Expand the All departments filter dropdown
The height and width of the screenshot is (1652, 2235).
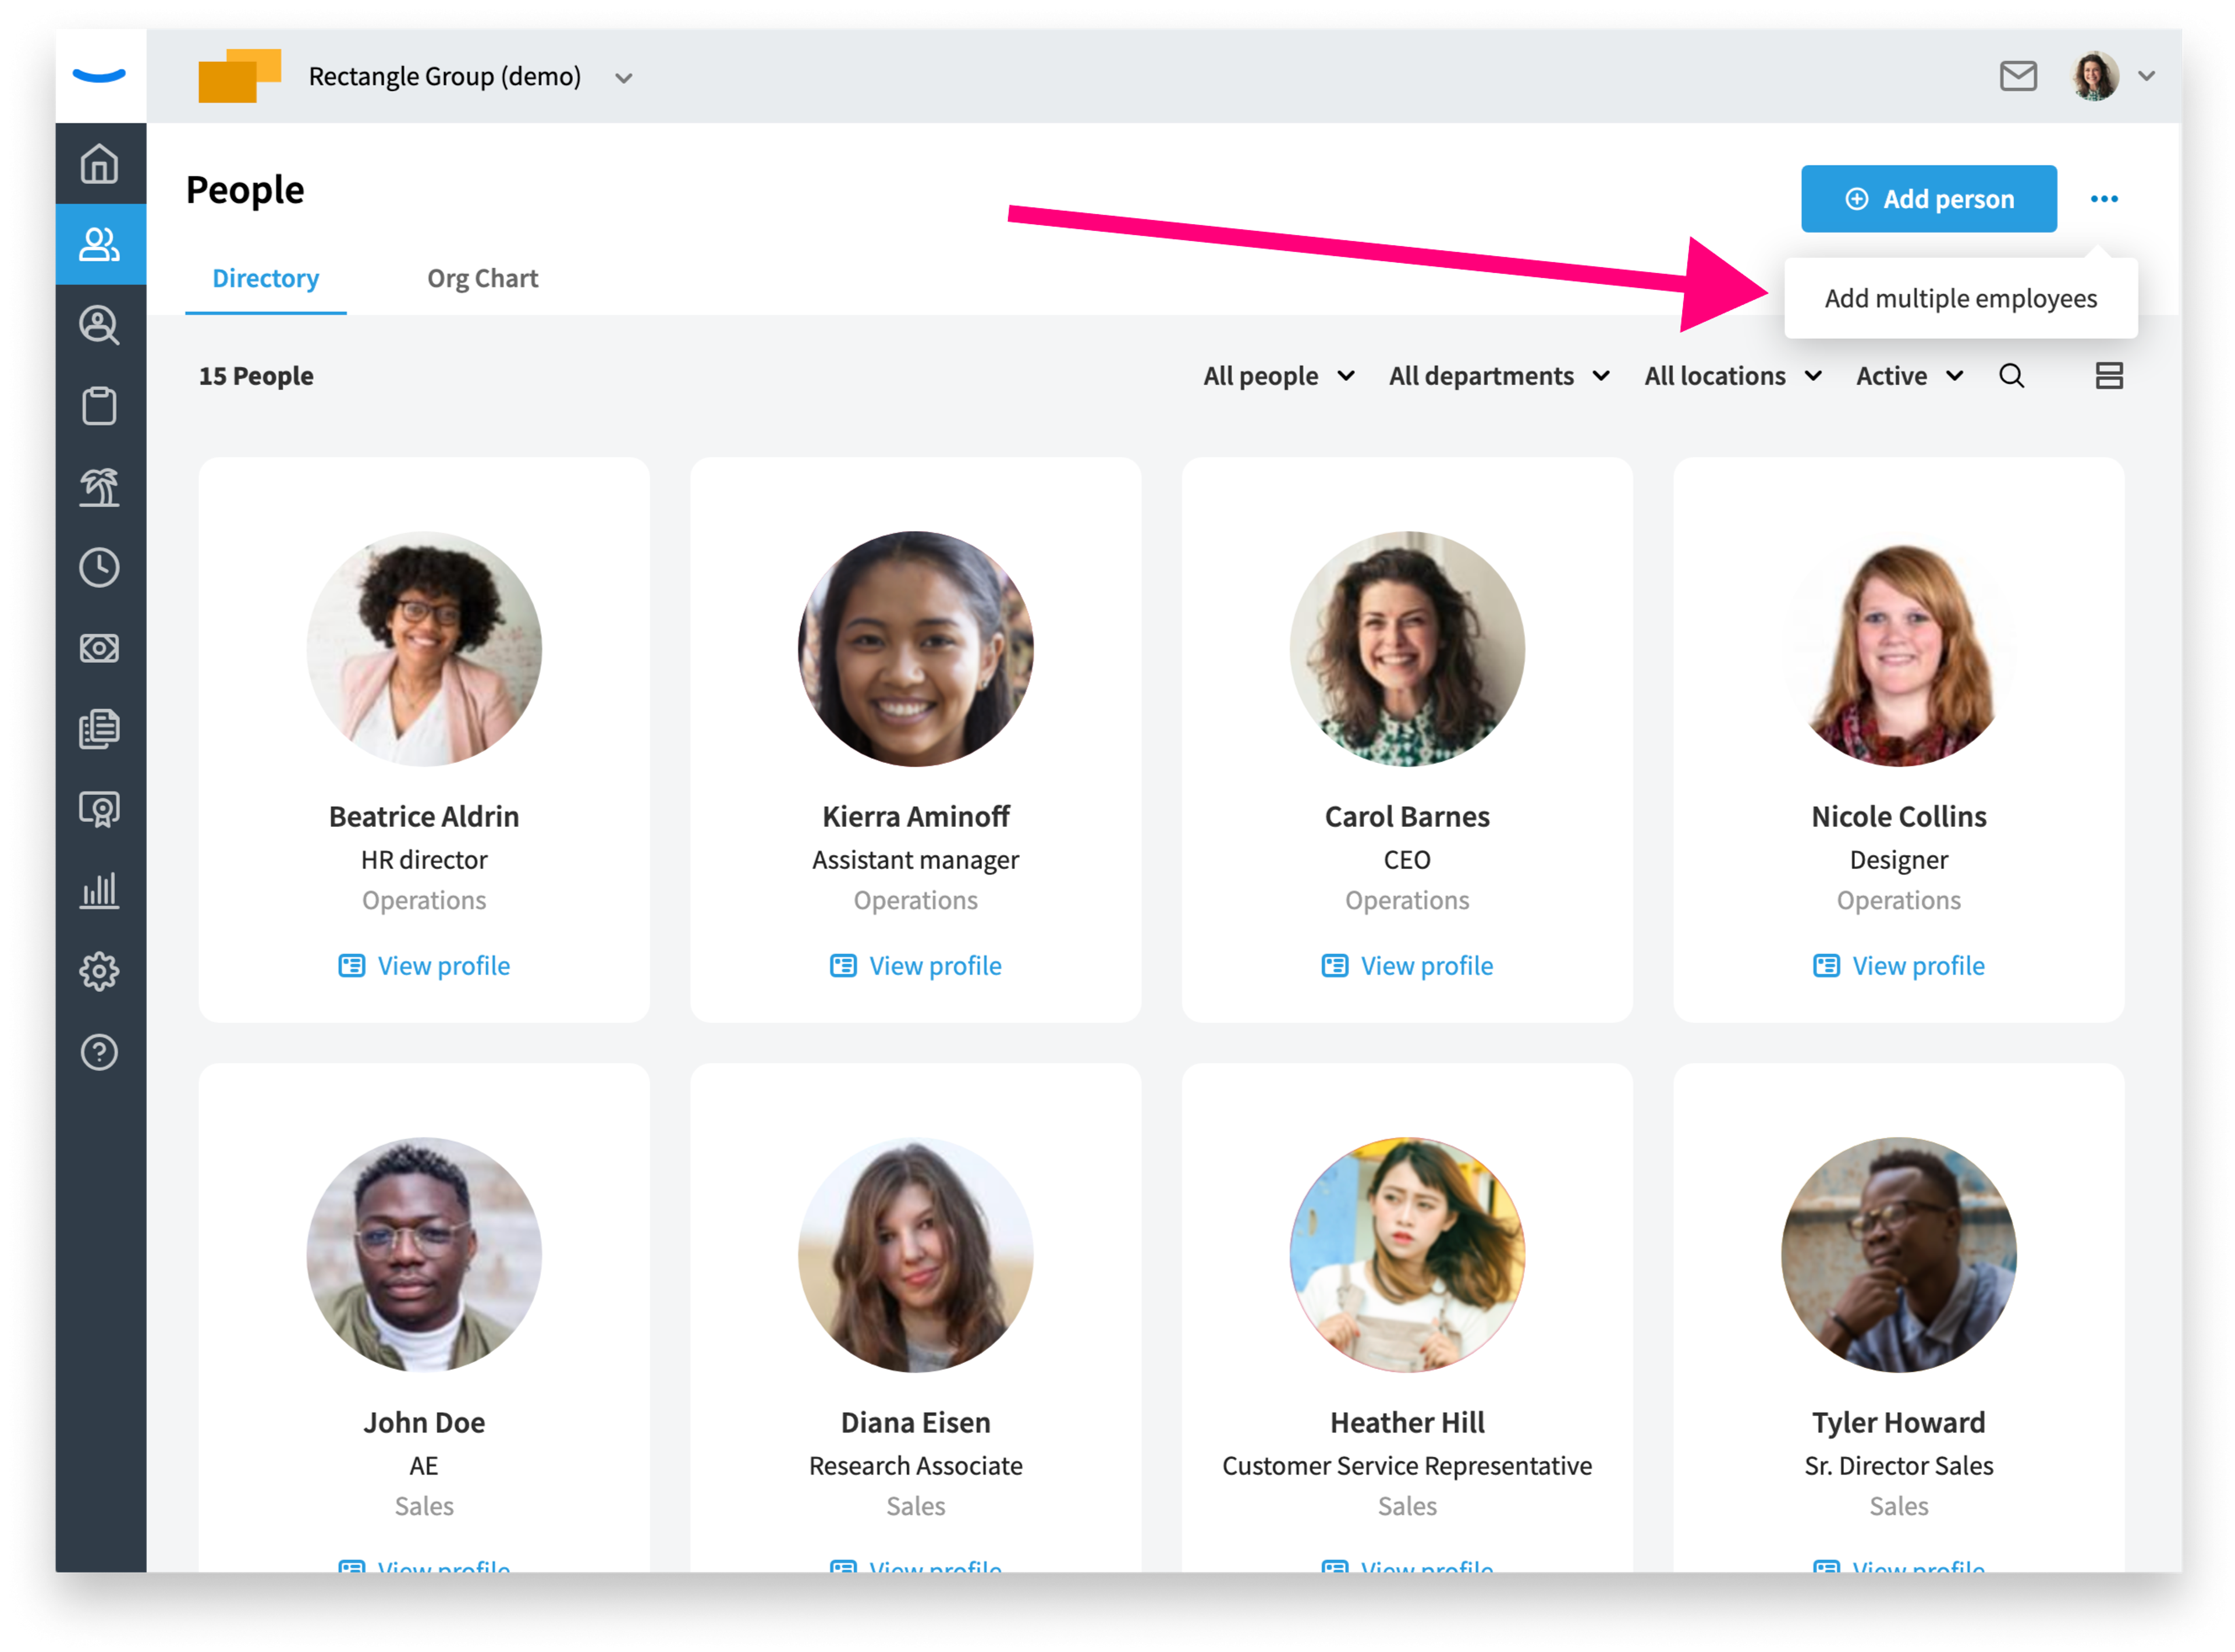pyautogui.click(x=1499, y=376)
